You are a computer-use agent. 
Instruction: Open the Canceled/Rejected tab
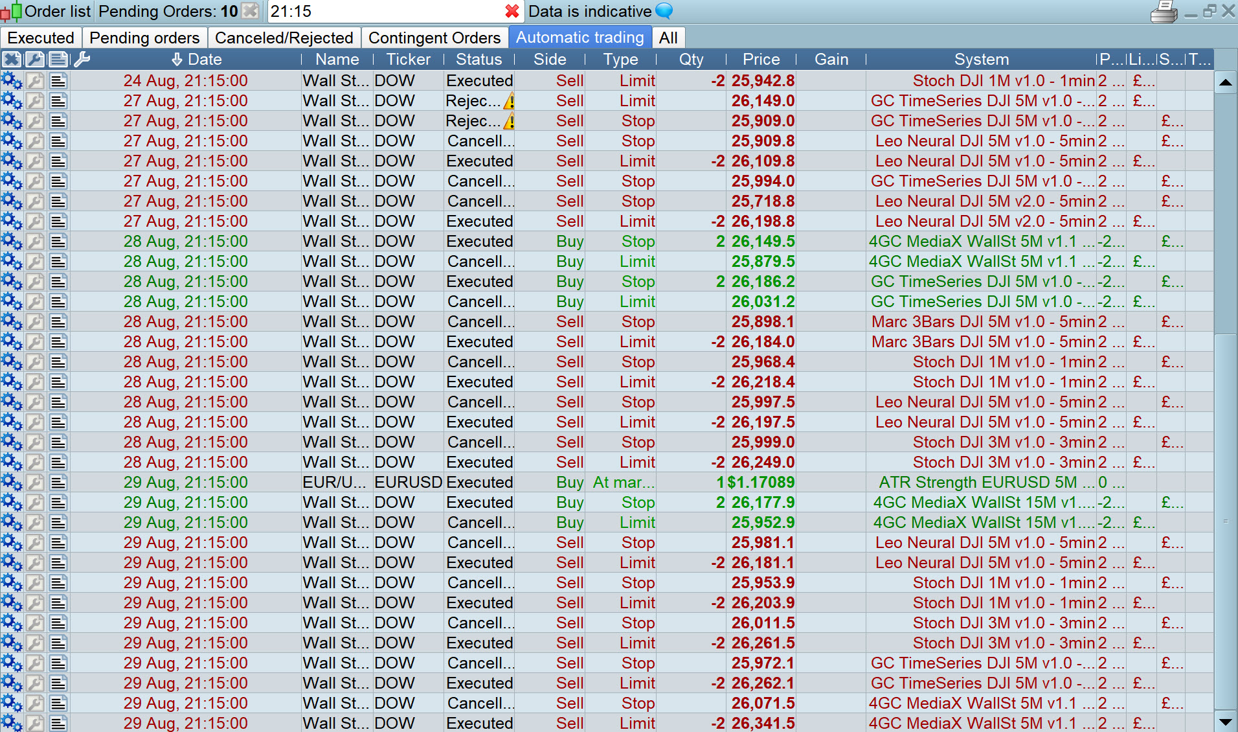coord(284,38)
